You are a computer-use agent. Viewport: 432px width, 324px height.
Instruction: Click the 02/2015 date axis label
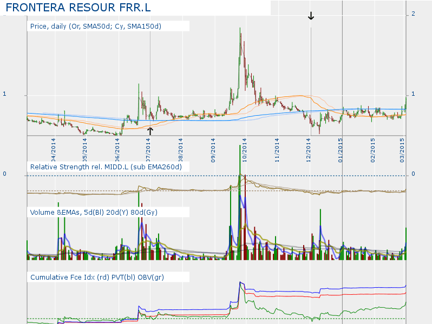coord(373,150)
